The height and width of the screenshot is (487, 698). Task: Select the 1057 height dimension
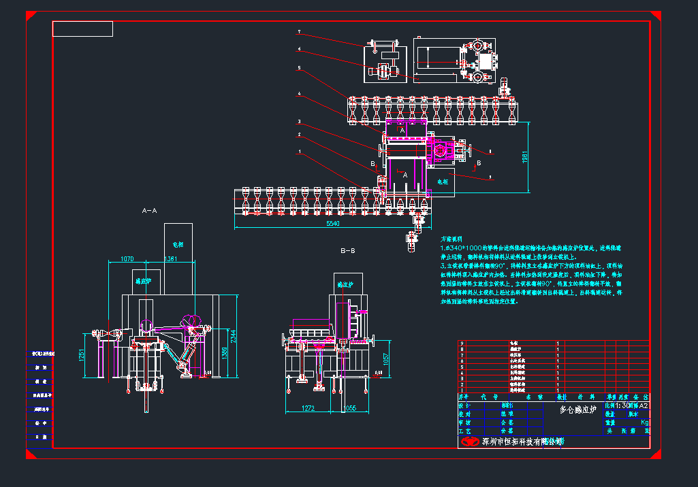tap(386, 358)
